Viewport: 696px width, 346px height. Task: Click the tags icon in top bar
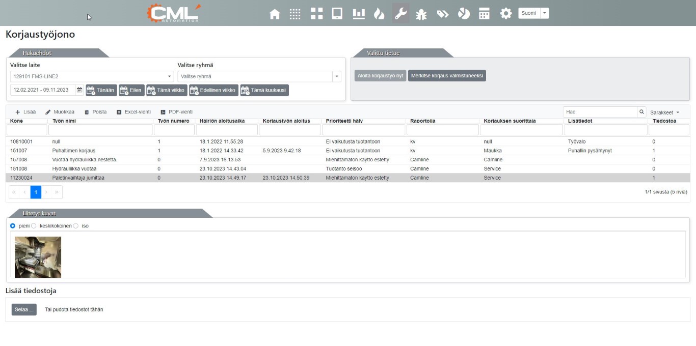(x=442, y=14)
